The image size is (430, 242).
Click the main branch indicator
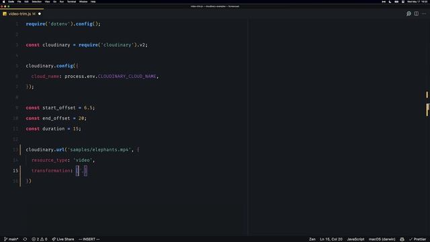(x=11, y=239)
